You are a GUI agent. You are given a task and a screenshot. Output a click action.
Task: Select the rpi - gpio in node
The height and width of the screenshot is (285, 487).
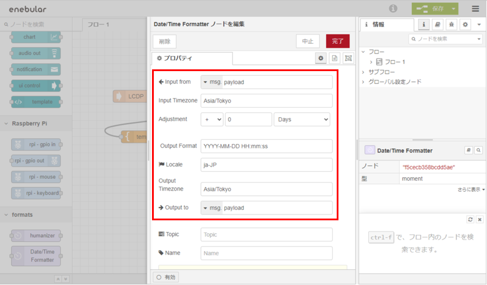(x=36, y=145)
